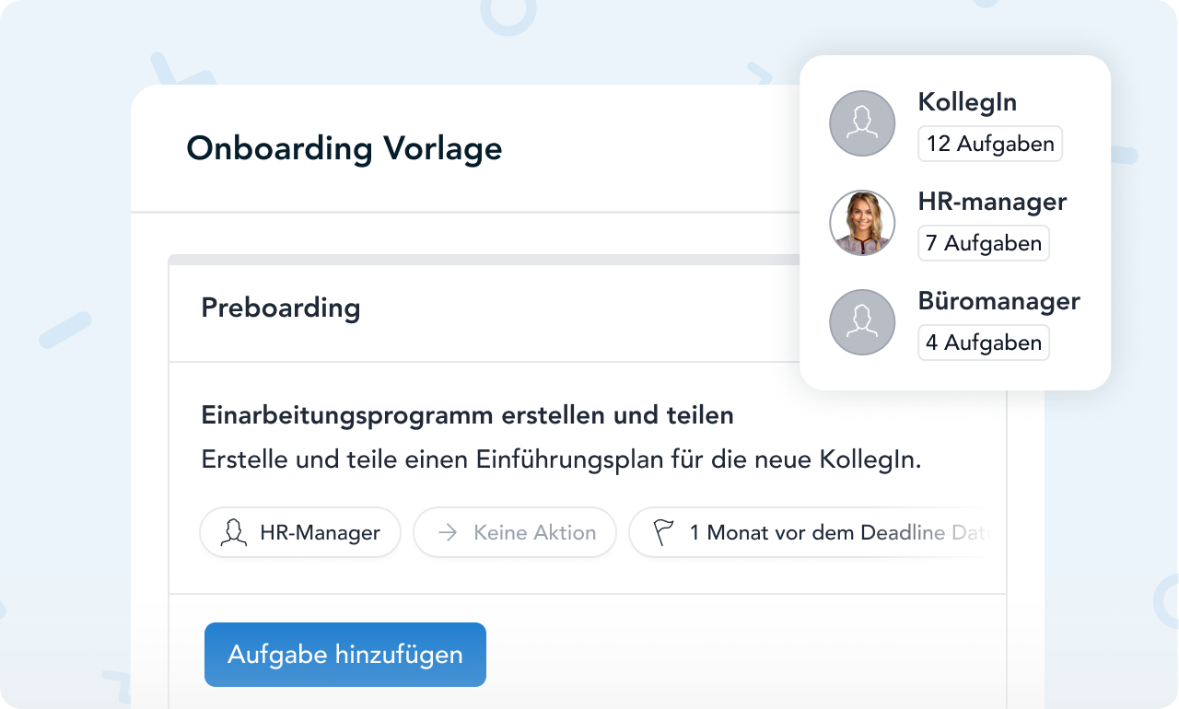Click the arrow icon in Keine Aktion chip

[448, 532]
